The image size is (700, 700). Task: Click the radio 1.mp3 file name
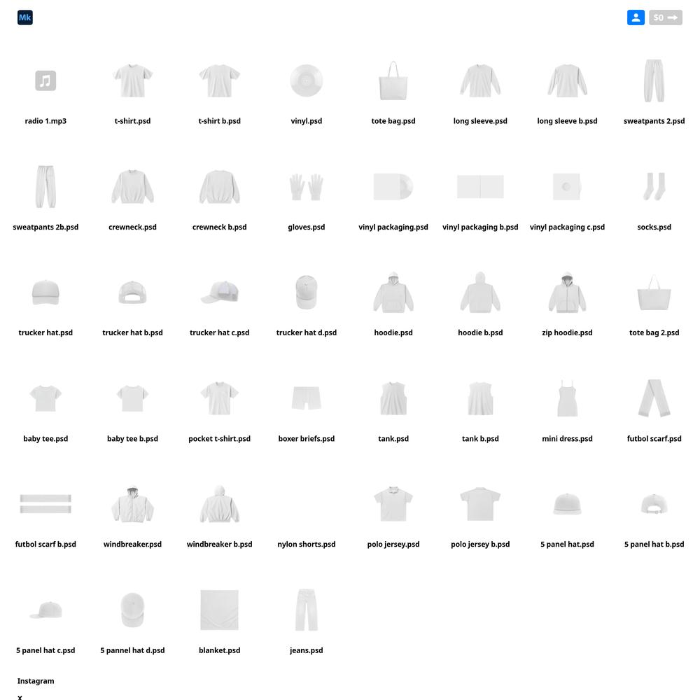[45, 121]
